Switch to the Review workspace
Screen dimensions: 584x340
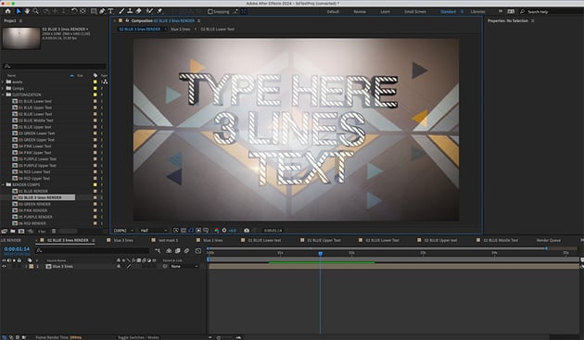tap(360, 12)
